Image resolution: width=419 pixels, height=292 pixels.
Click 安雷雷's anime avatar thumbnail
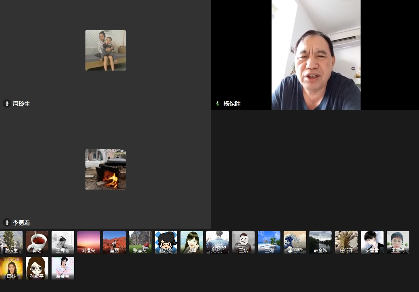[372, 242]
